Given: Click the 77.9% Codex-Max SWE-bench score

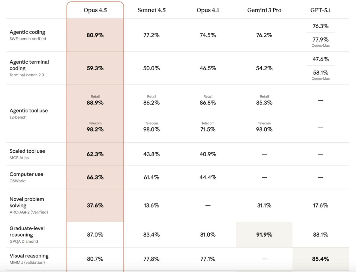Looking at the screenshot, I should (320, 40).
